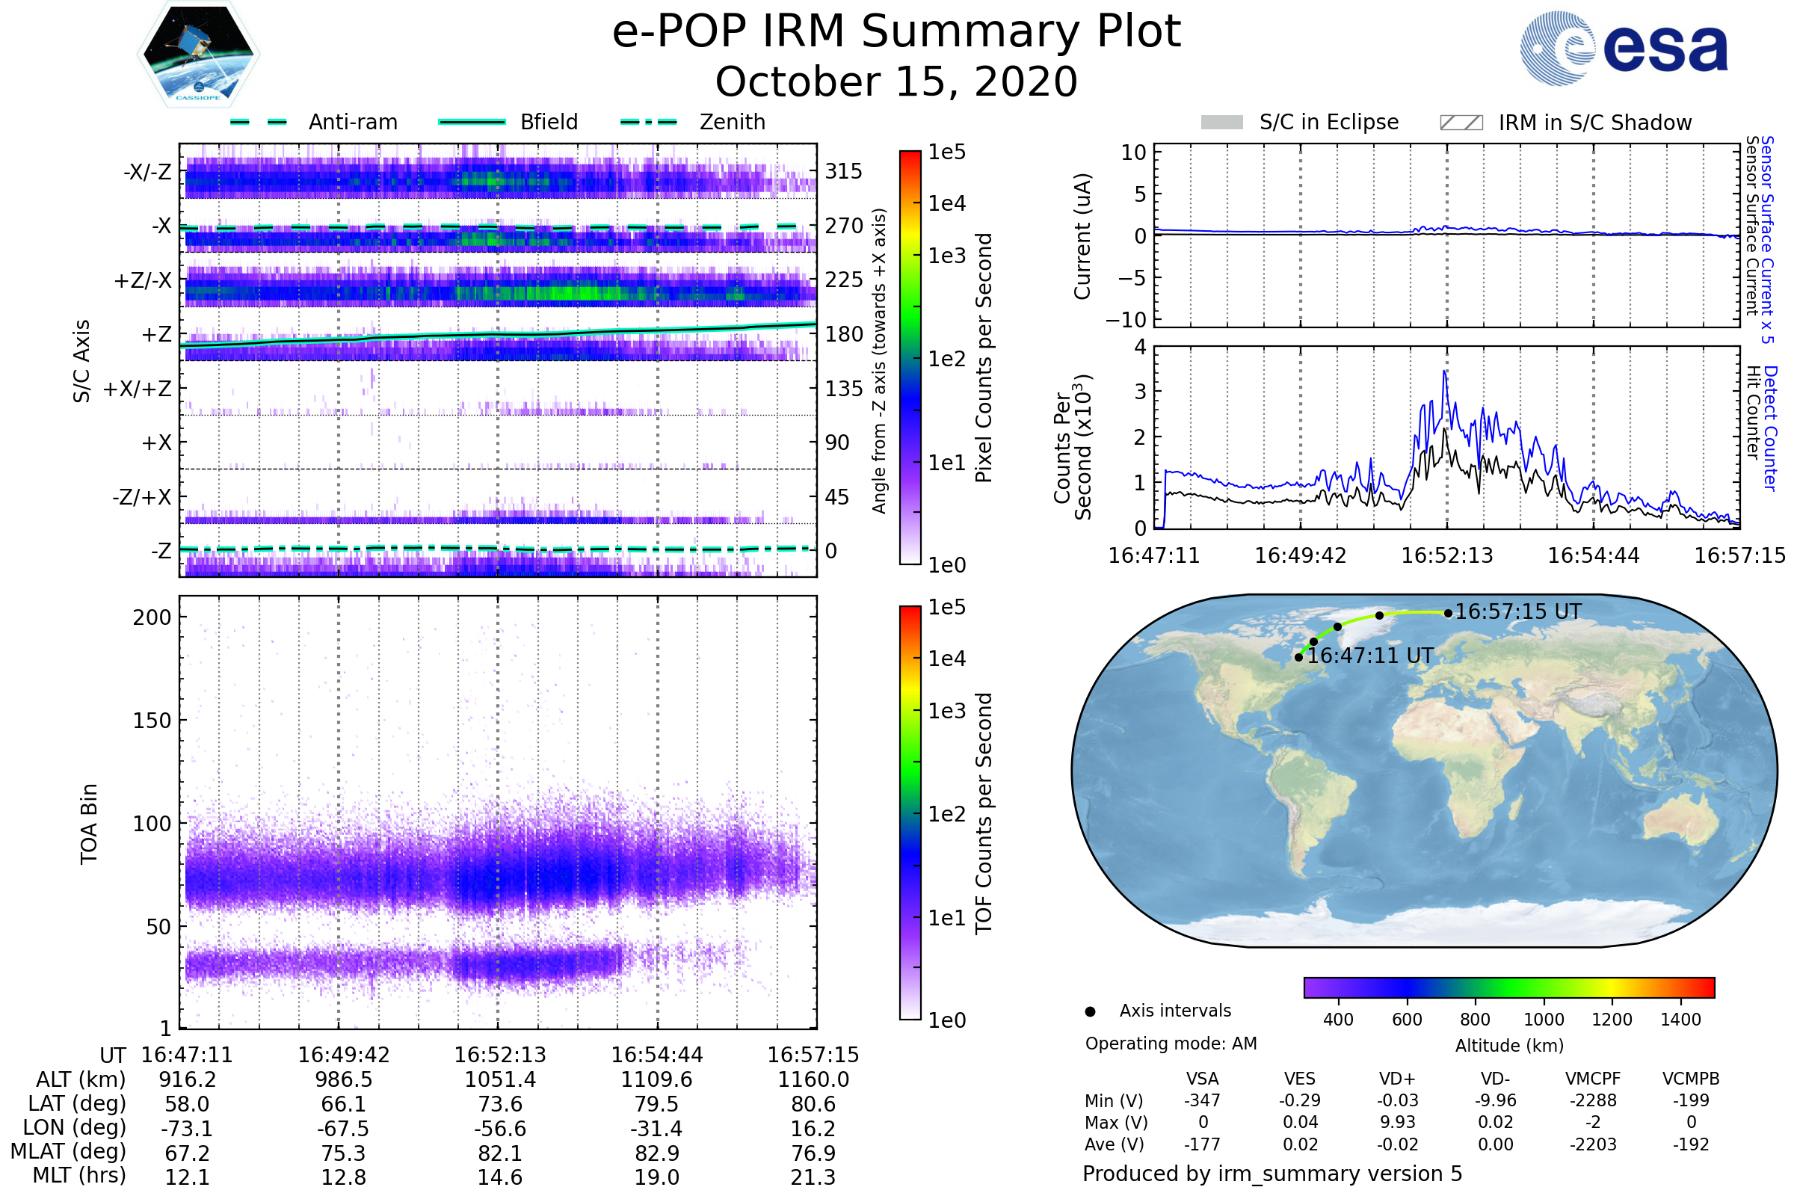Screen dimensions: 1794x1196
Task: Click the Bfield solid line legend marker
Action: (x=472, y=122)
